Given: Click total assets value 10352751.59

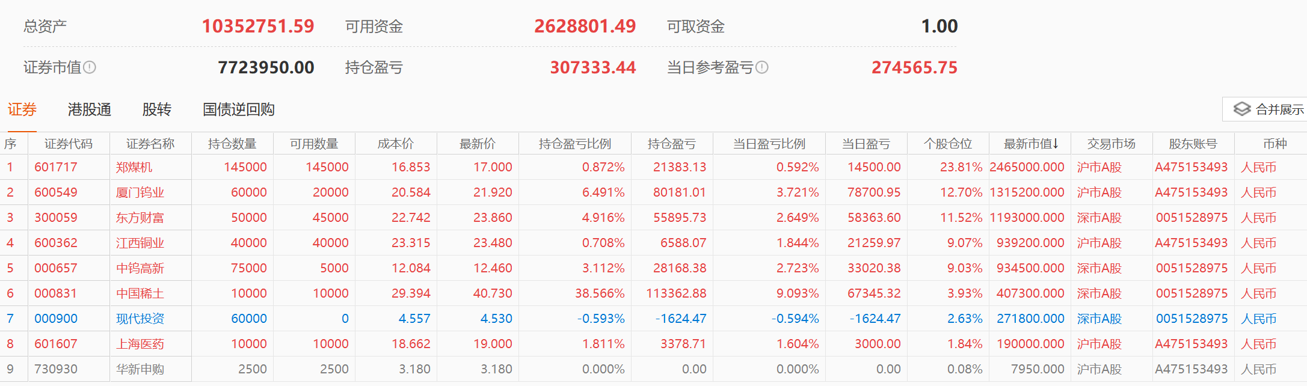Looking at the screenshot, I should (x=258, y=26).
